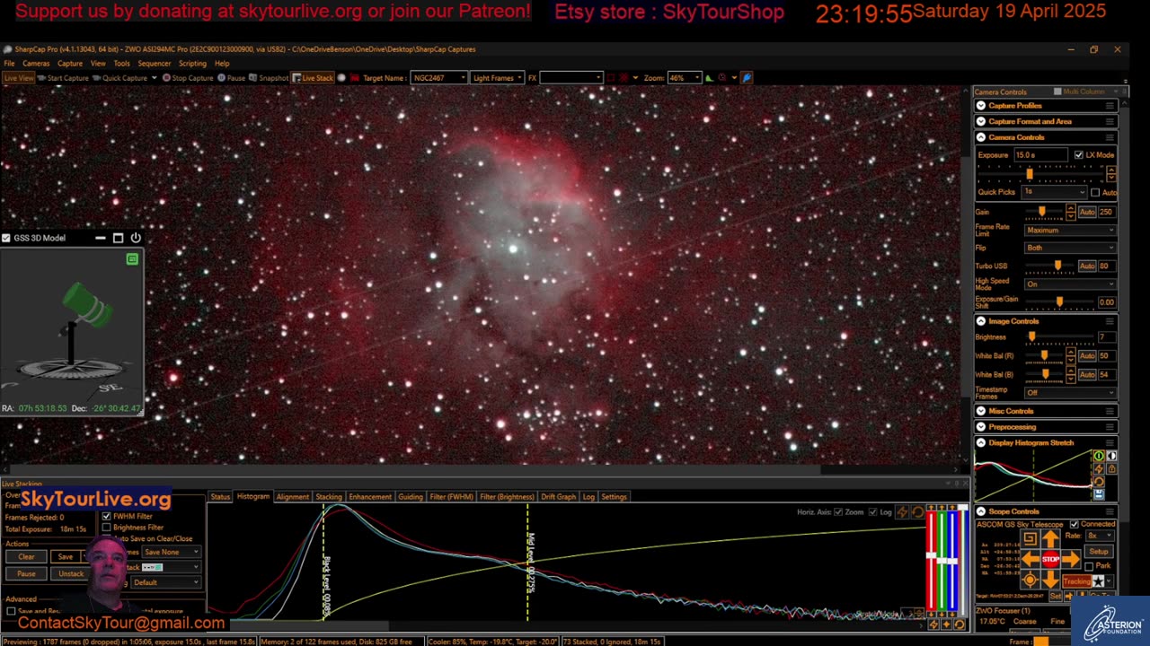Minimize the GSS 3D Model panel
The height and width of the screenshot is (646, 1150).
pyautogui.click(x=100, y=238)
